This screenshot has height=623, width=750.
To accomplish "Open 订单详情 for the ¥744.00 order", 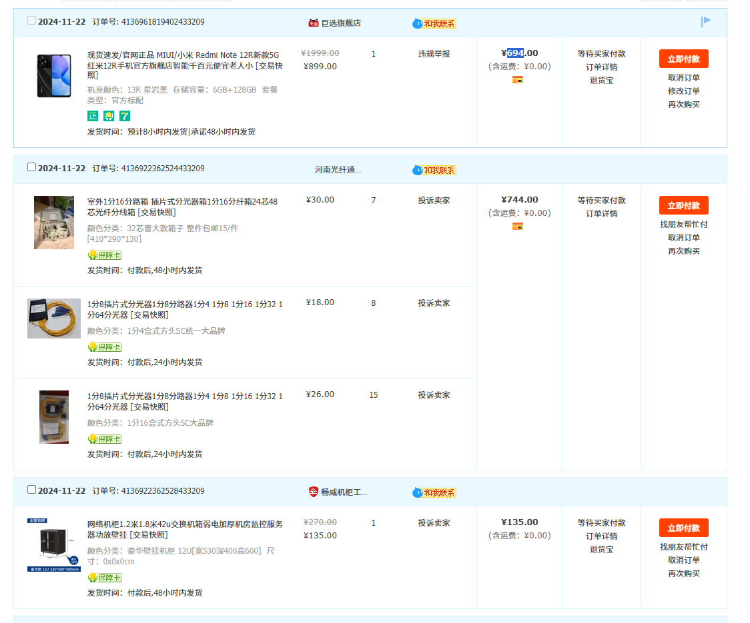I will pos(601,214).
